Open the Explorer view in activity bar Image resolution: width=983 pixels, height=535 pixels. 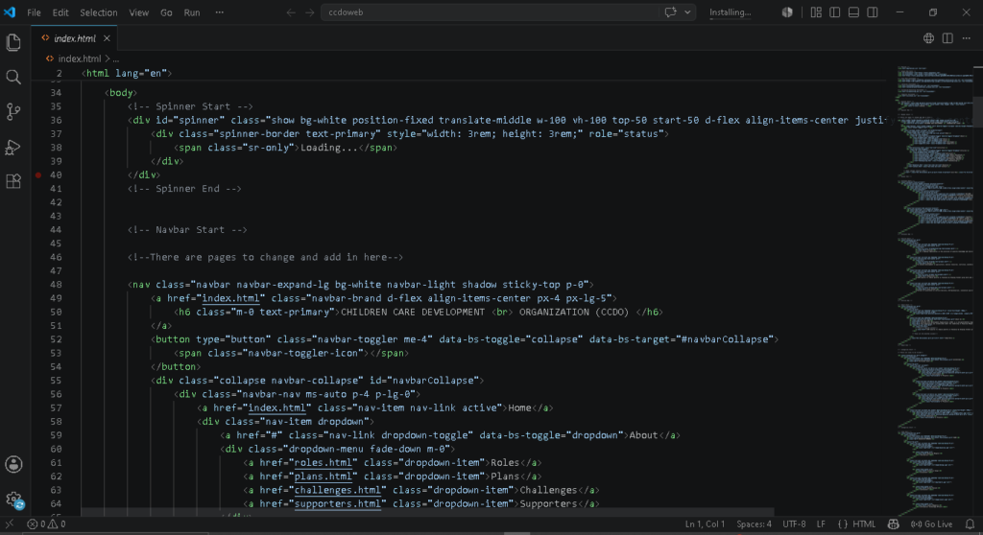[x=13, y=42]
